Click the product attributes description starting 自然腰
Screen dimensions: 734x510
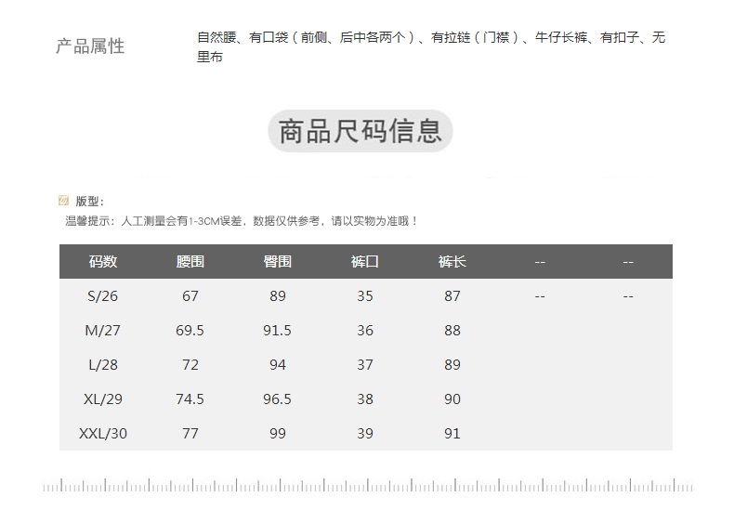point(431,46)
